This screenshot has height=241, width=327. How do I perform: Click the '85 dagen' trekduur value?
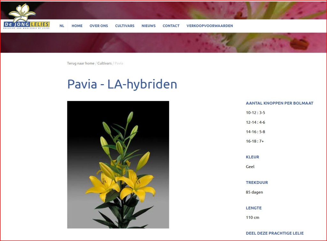254,192
